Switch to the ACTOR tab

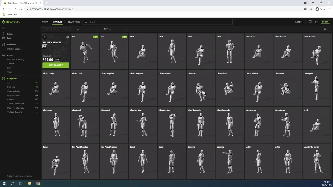pyautogui.click(x=46, y=22)
